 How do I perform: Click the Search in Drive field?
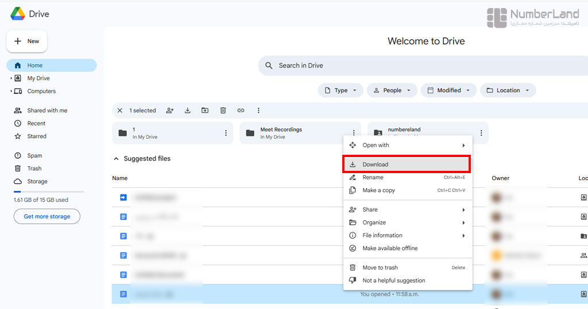(x=423, y=65)
